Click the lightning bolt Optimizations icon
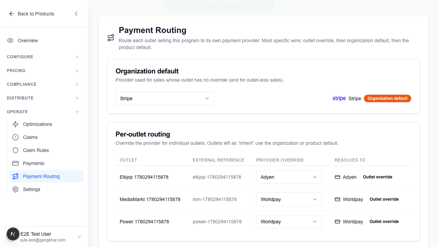This screenshot has height=247, width=439. click(15, 124)
